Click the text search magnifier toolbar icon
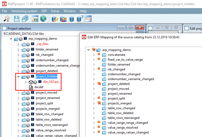This screenshot has width=202, height=137. (7, 19)
